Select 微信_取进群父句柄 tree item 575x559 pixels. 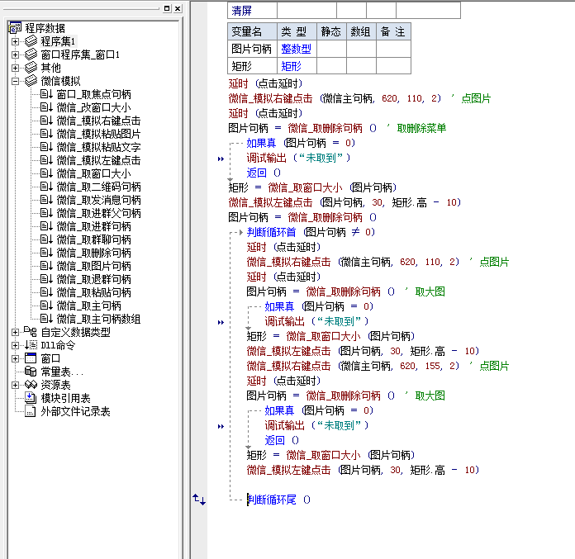coord(98,213)
